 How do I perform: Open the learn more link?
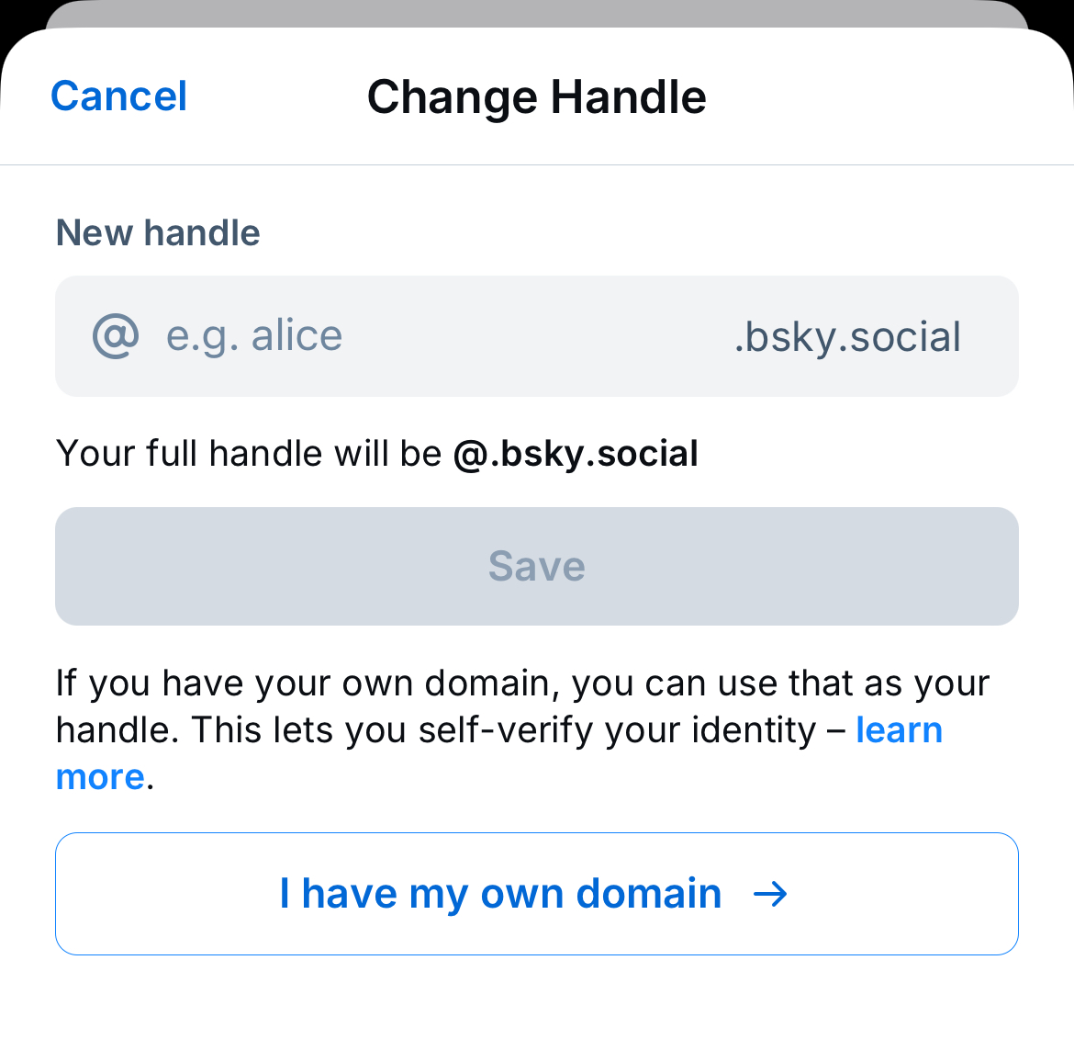[x=898, y=729]
